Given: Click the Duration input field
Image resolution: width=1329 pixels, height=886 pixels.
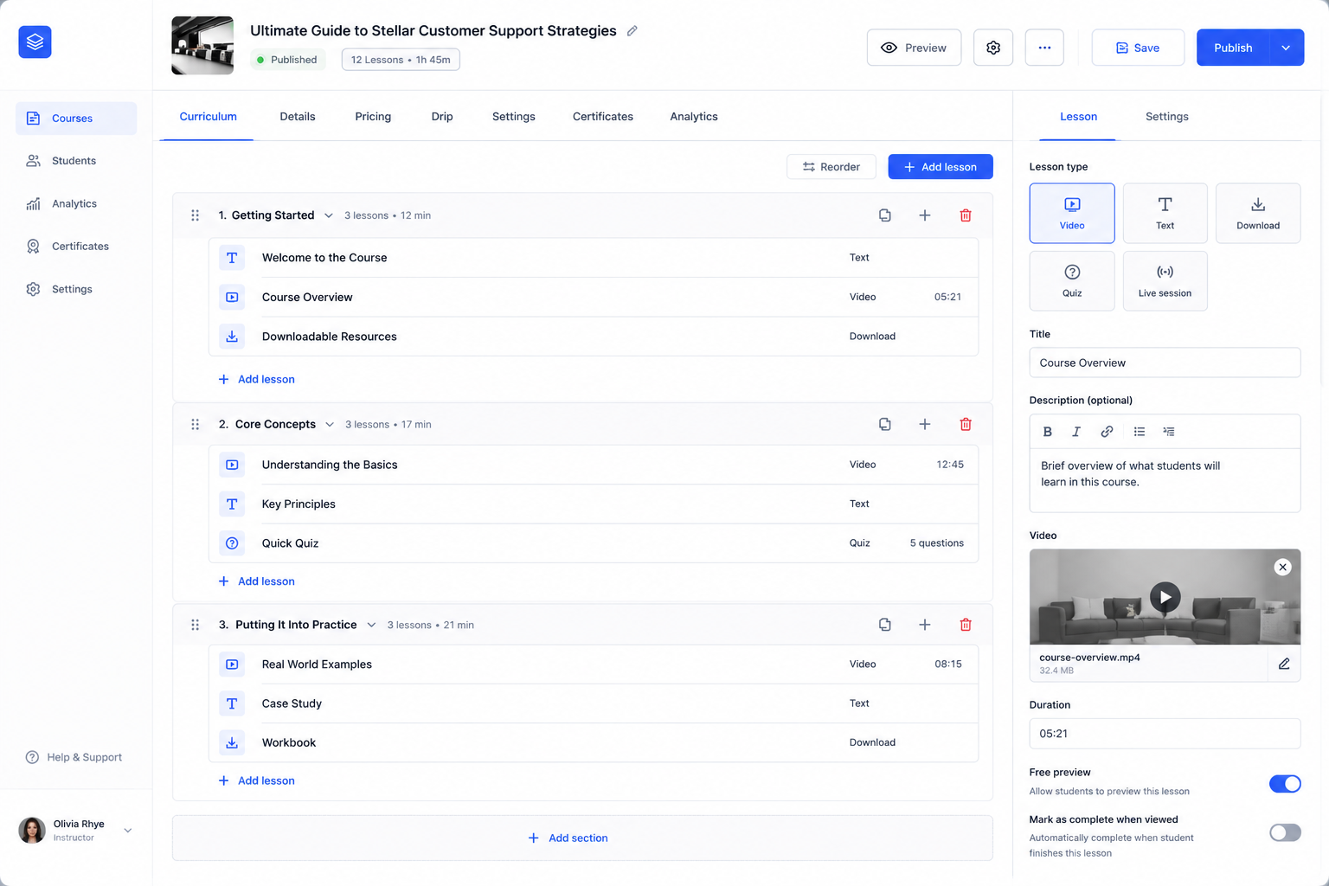Looking at the screenshot, I should point(1165,734).
